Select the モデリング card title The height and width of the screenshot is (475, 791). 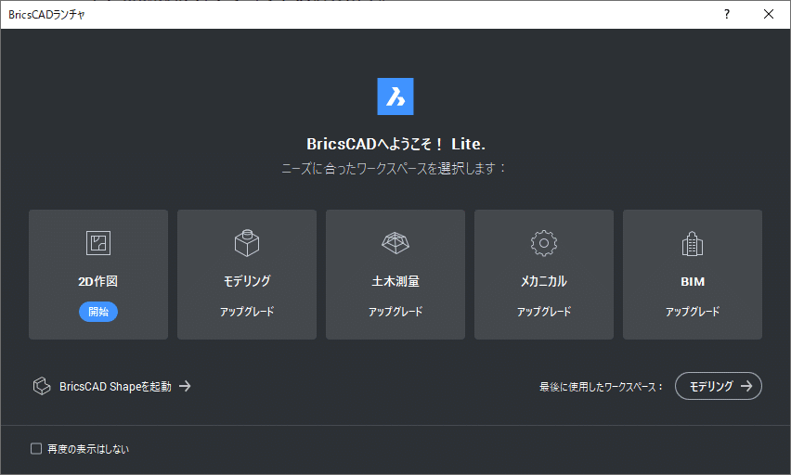(x=247, y=281)
